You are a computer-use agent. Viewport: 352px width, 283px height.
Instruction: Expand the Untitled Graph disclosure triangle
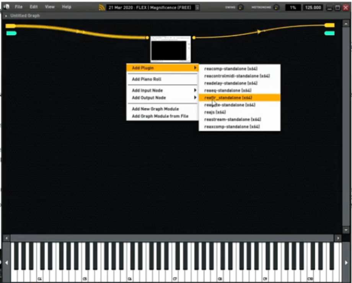click(x=6, y=16)
